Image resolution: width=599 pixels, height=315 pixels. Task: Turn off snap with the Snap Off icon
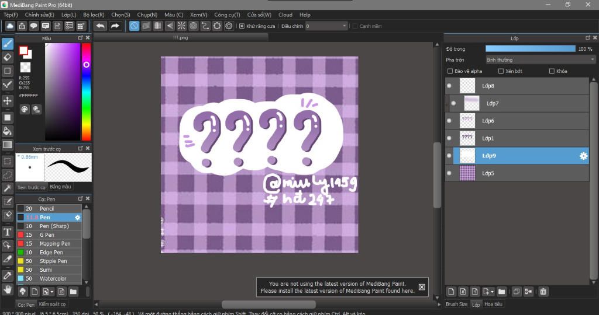pos(134,26)
